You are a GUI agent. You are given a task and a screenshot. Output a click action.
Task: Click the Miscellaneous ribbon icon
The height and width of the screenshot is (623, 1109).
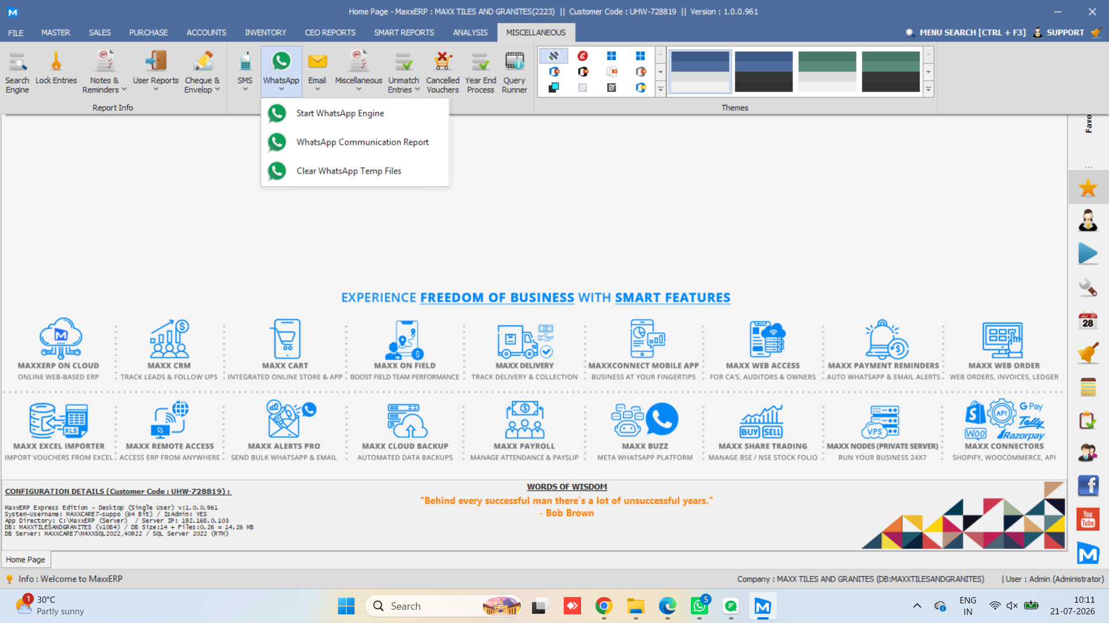(358, 70)
